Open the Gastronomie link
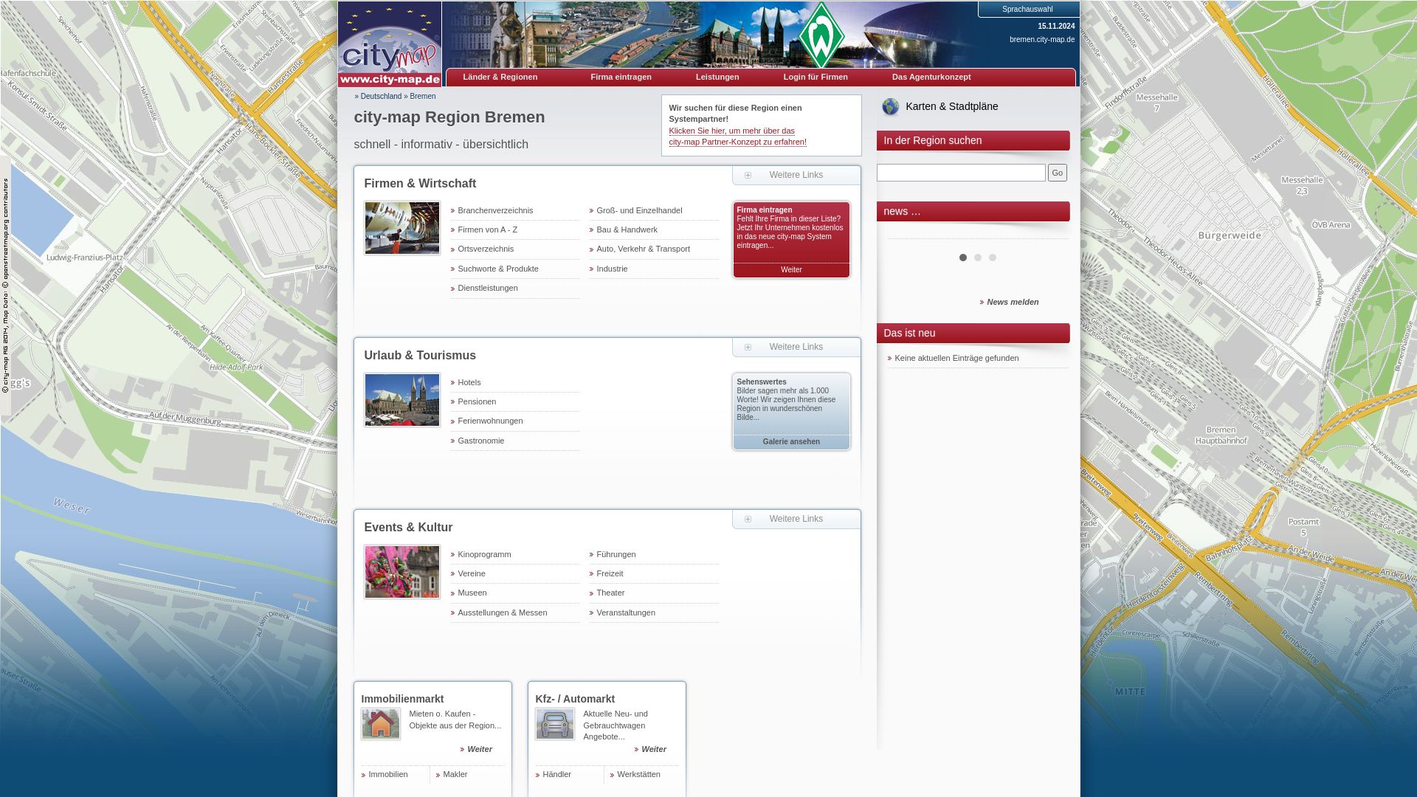Screen dimensions: 1417x797 point(481,441)
